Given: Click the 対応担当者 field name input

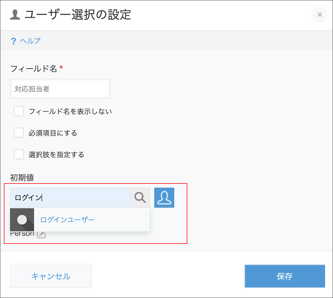Looking at the screenshot, I should (x=60, y=89).
